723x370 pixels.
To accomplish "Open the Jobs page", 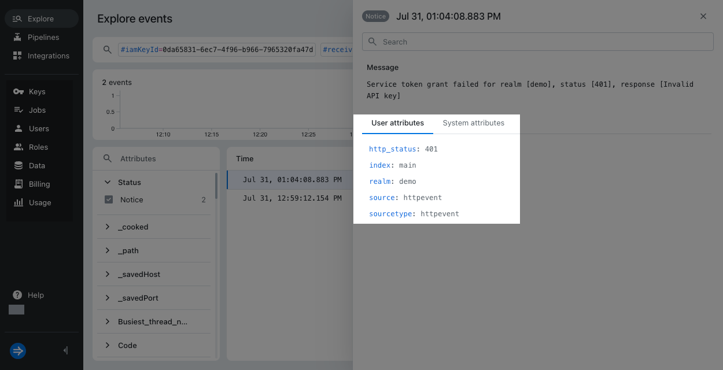I will 36,110.
